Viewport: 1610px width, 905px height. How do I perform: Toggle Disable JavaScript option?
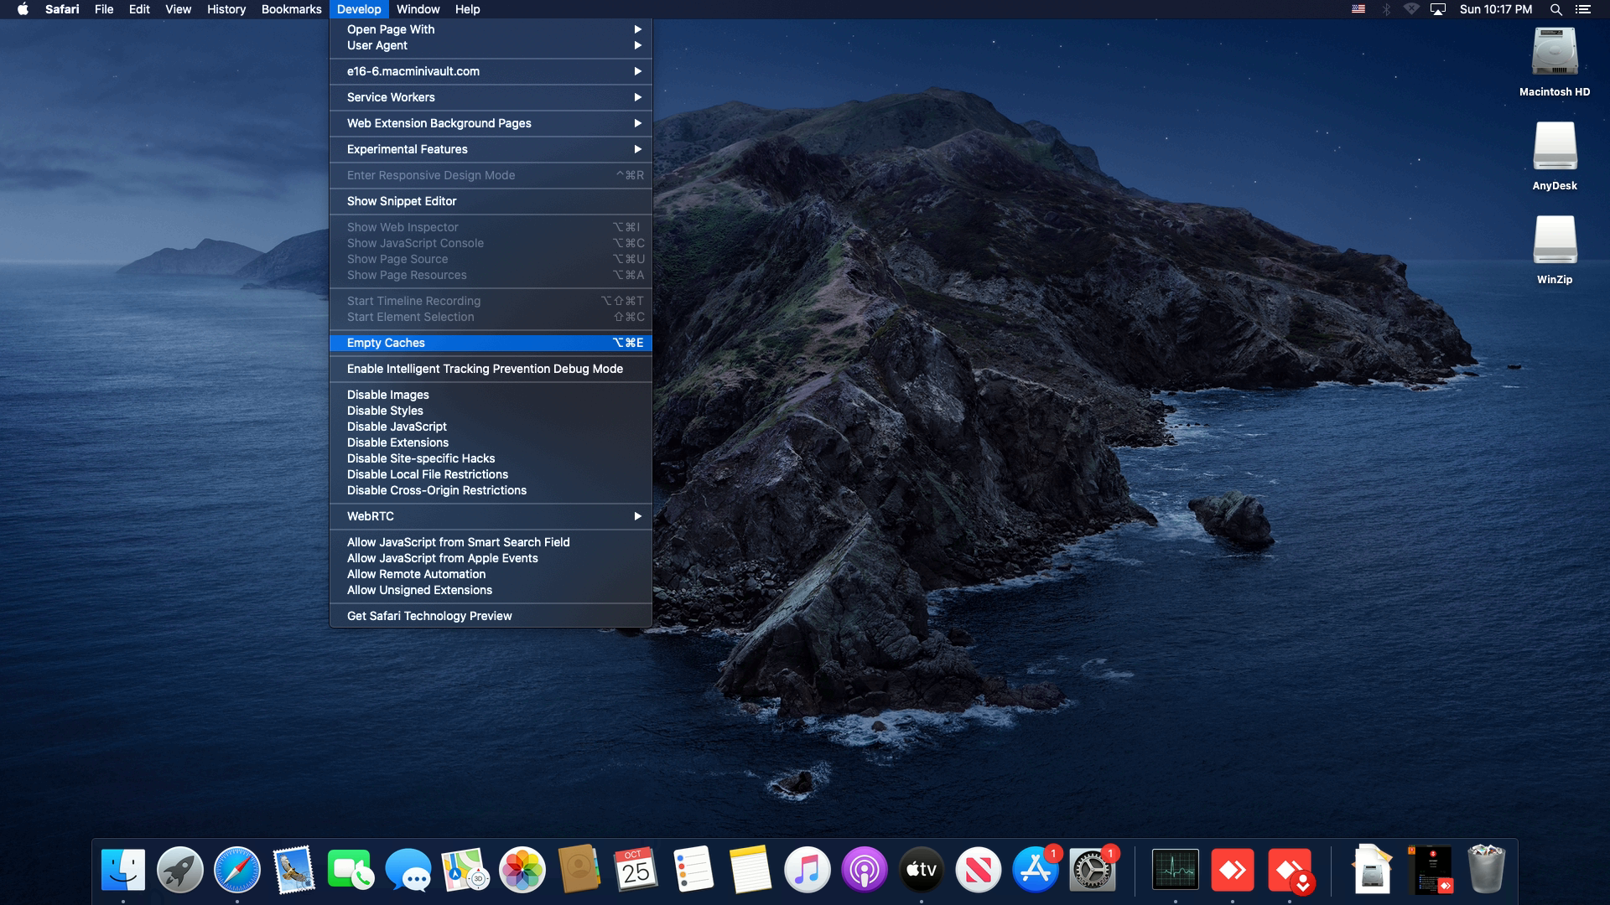[x=397, y=427]
